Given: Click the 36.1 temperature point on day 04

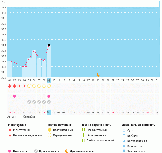Looking at the screenshot, I should click(x=24, y=66).
